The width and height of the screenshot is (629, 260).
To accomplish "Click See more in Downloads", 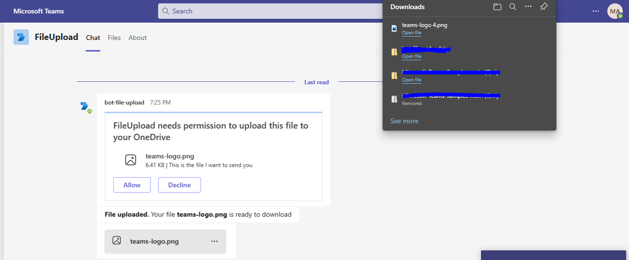I will (x=404, y=121).
